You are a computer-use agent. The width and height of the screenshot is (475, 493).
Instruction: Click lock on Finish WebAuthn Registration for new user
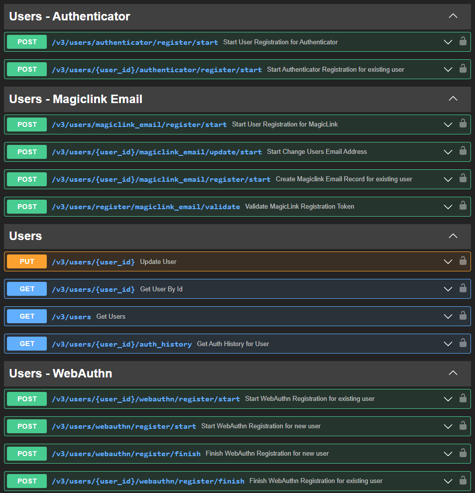point(463,453)
